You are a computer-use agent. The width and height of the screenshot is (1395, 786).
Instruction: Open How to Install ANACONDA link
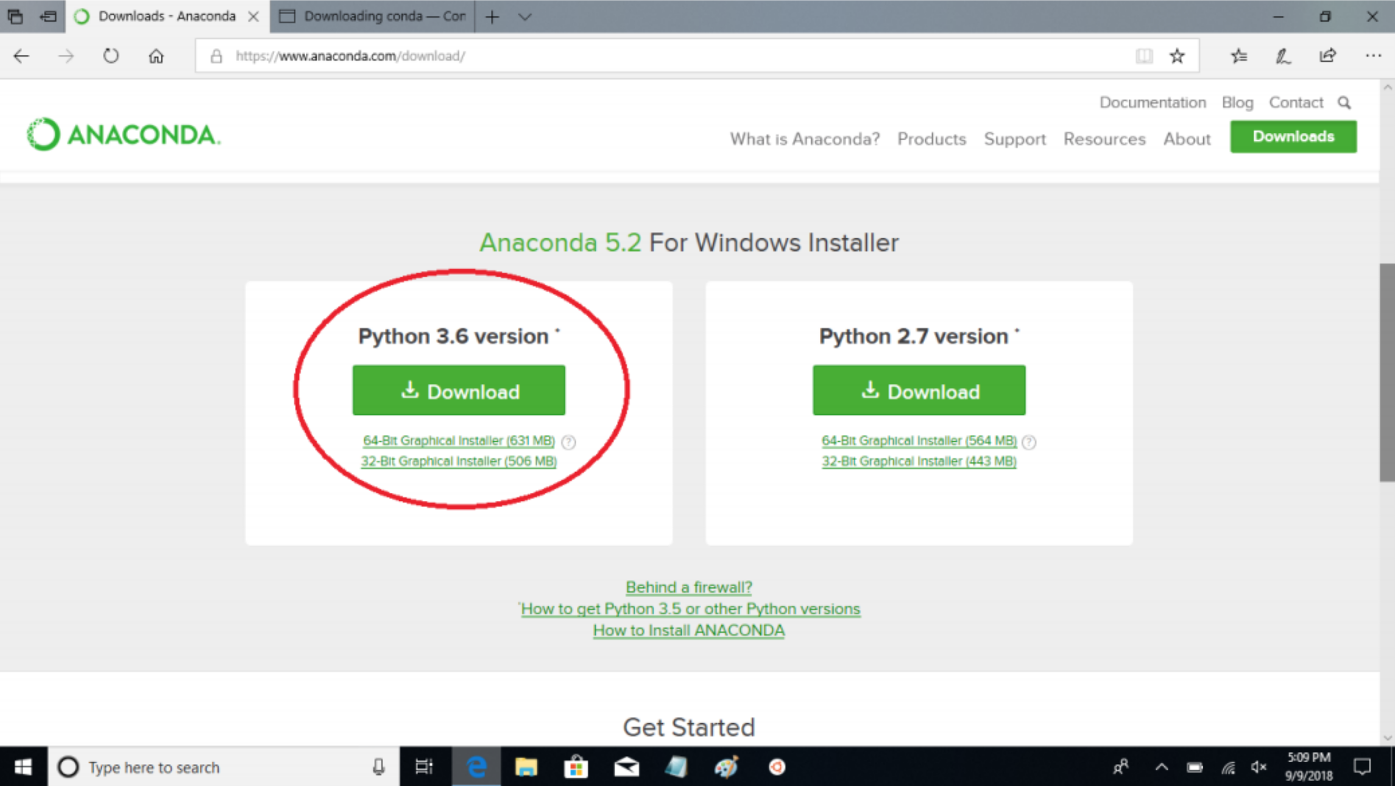[689, 631]
